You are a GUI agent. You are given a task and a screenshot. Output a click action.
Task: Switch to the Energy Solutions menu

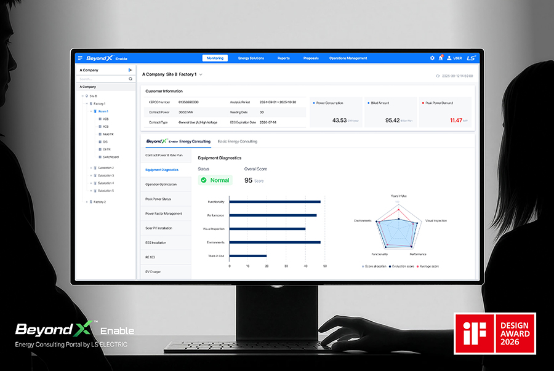[251, 58]
